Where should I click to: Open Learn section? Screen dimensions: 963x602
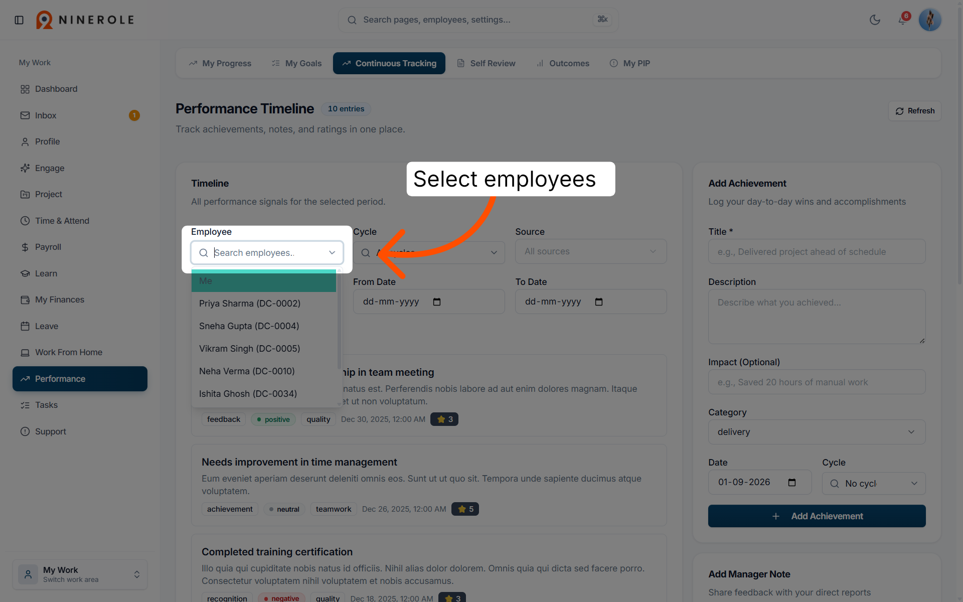pyautogui.click(x=80, y=273)
